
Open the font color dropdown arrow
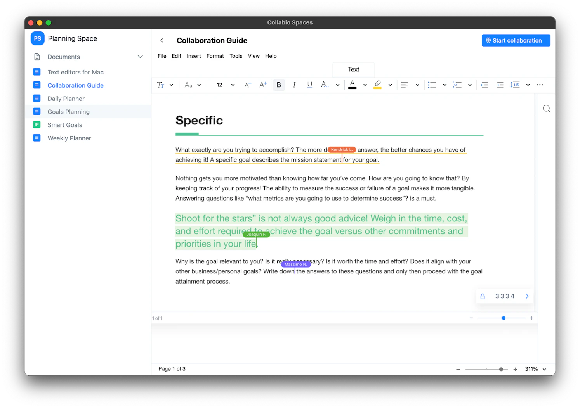(x=365, y=85)
